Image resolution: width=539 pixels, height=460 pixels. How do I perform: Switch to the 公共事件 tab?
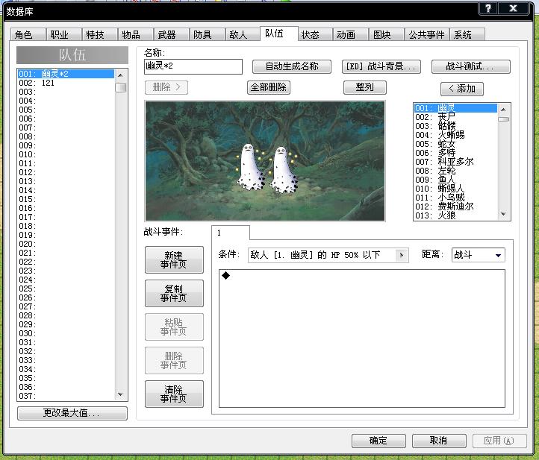(426, 35)
